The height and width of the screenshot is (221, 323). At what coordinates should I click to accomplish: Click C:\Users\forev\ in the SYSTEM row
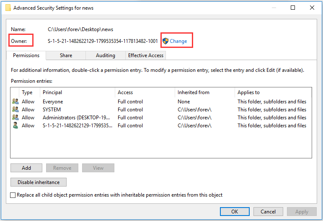tap(194, 110)
